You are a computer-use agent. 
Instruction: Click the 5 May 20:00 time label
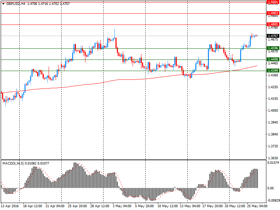(x=145, y=206)
